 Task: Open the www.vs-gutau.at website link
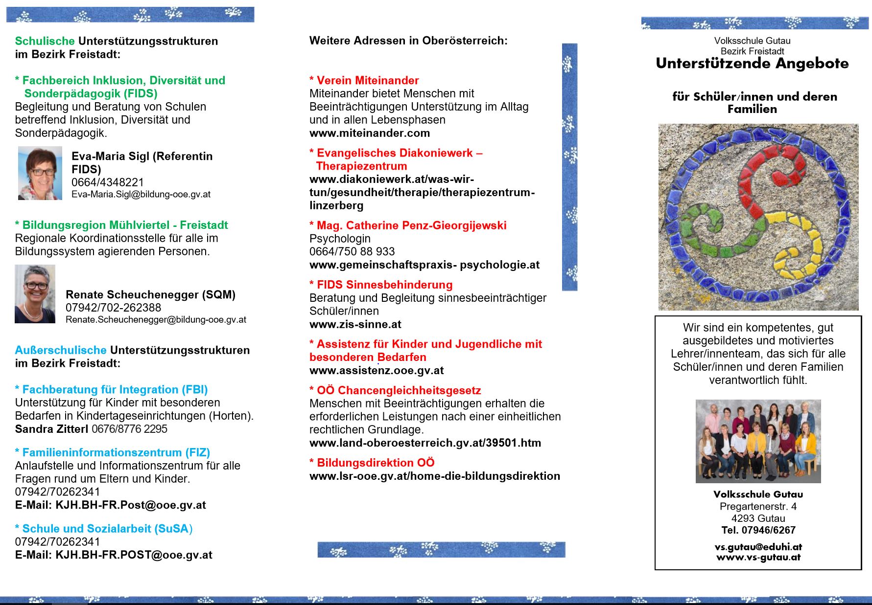(x=758, y=557)
